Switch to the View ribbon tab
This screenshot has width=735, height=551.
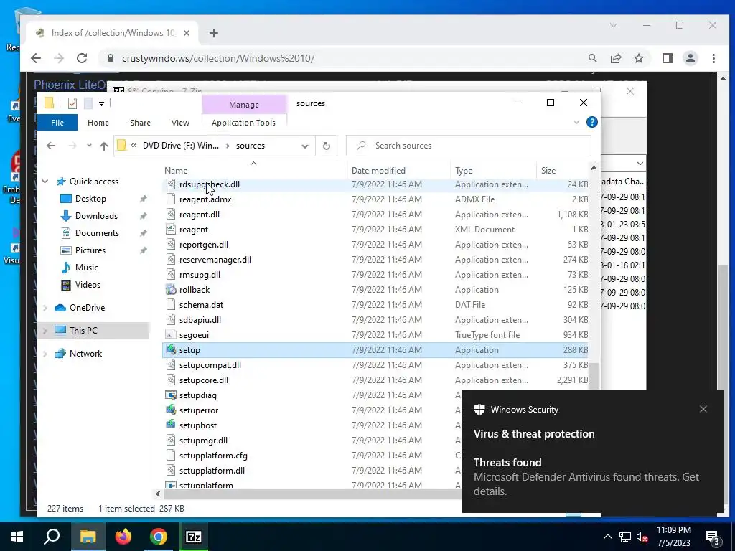[x=180, y=123]
